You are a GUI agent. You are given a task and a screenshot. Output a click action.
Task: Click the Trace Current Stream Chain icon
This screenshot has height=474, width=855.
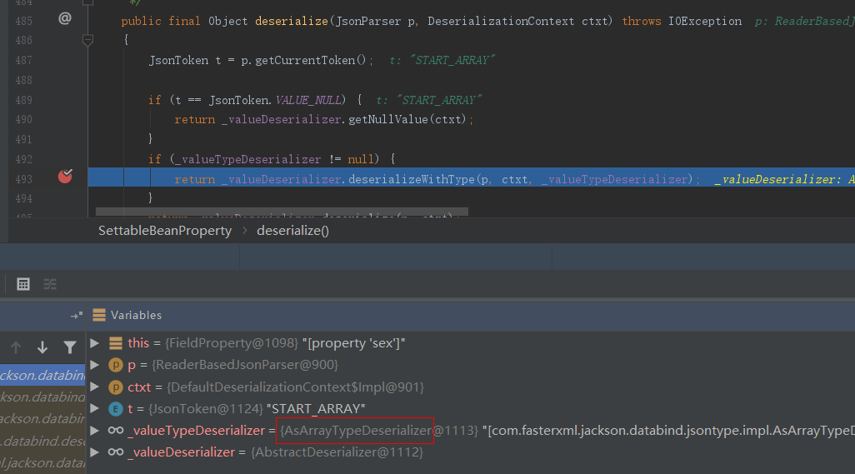pyautogui.click(x=50, y=284)
